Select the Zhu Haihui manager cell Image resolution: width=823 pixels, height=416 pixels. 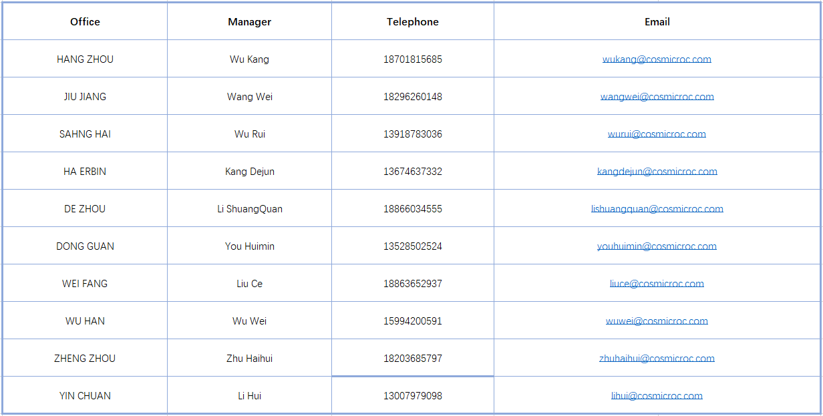click(249, 358)
